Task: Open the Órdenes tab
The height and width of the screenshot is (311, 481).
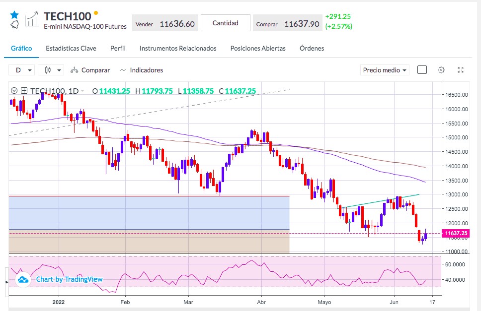Action: tap(312, 49)
